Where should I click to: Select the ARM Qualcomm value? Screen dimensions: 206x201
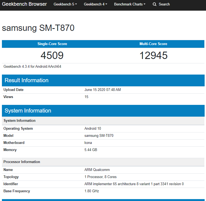(x=97, y=170)
